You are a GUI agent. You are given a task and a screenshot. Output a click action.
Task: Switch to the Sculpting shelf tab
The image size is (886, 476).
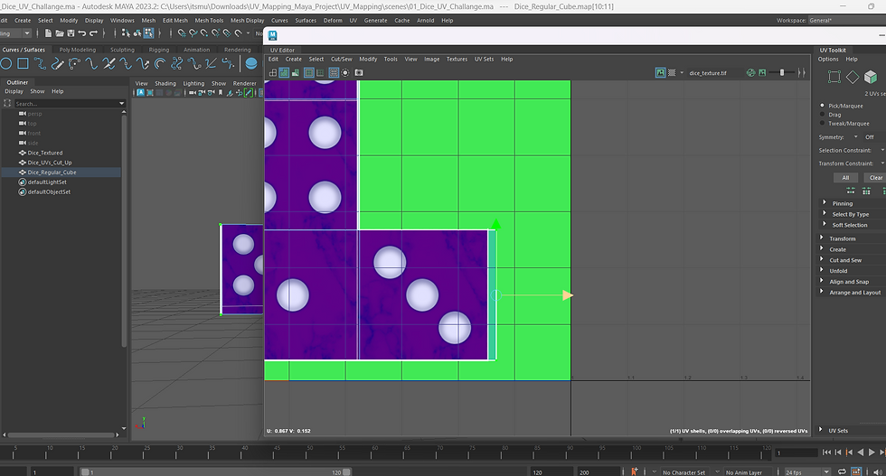(x=122, y=50)
